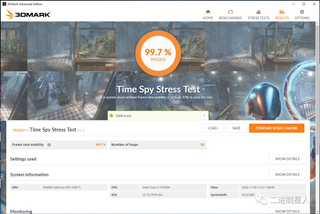Click the Number of loops label
Image resolution: width=320 pixels, height=214 pixels.
pyautogui.click(x=125, y=145)
